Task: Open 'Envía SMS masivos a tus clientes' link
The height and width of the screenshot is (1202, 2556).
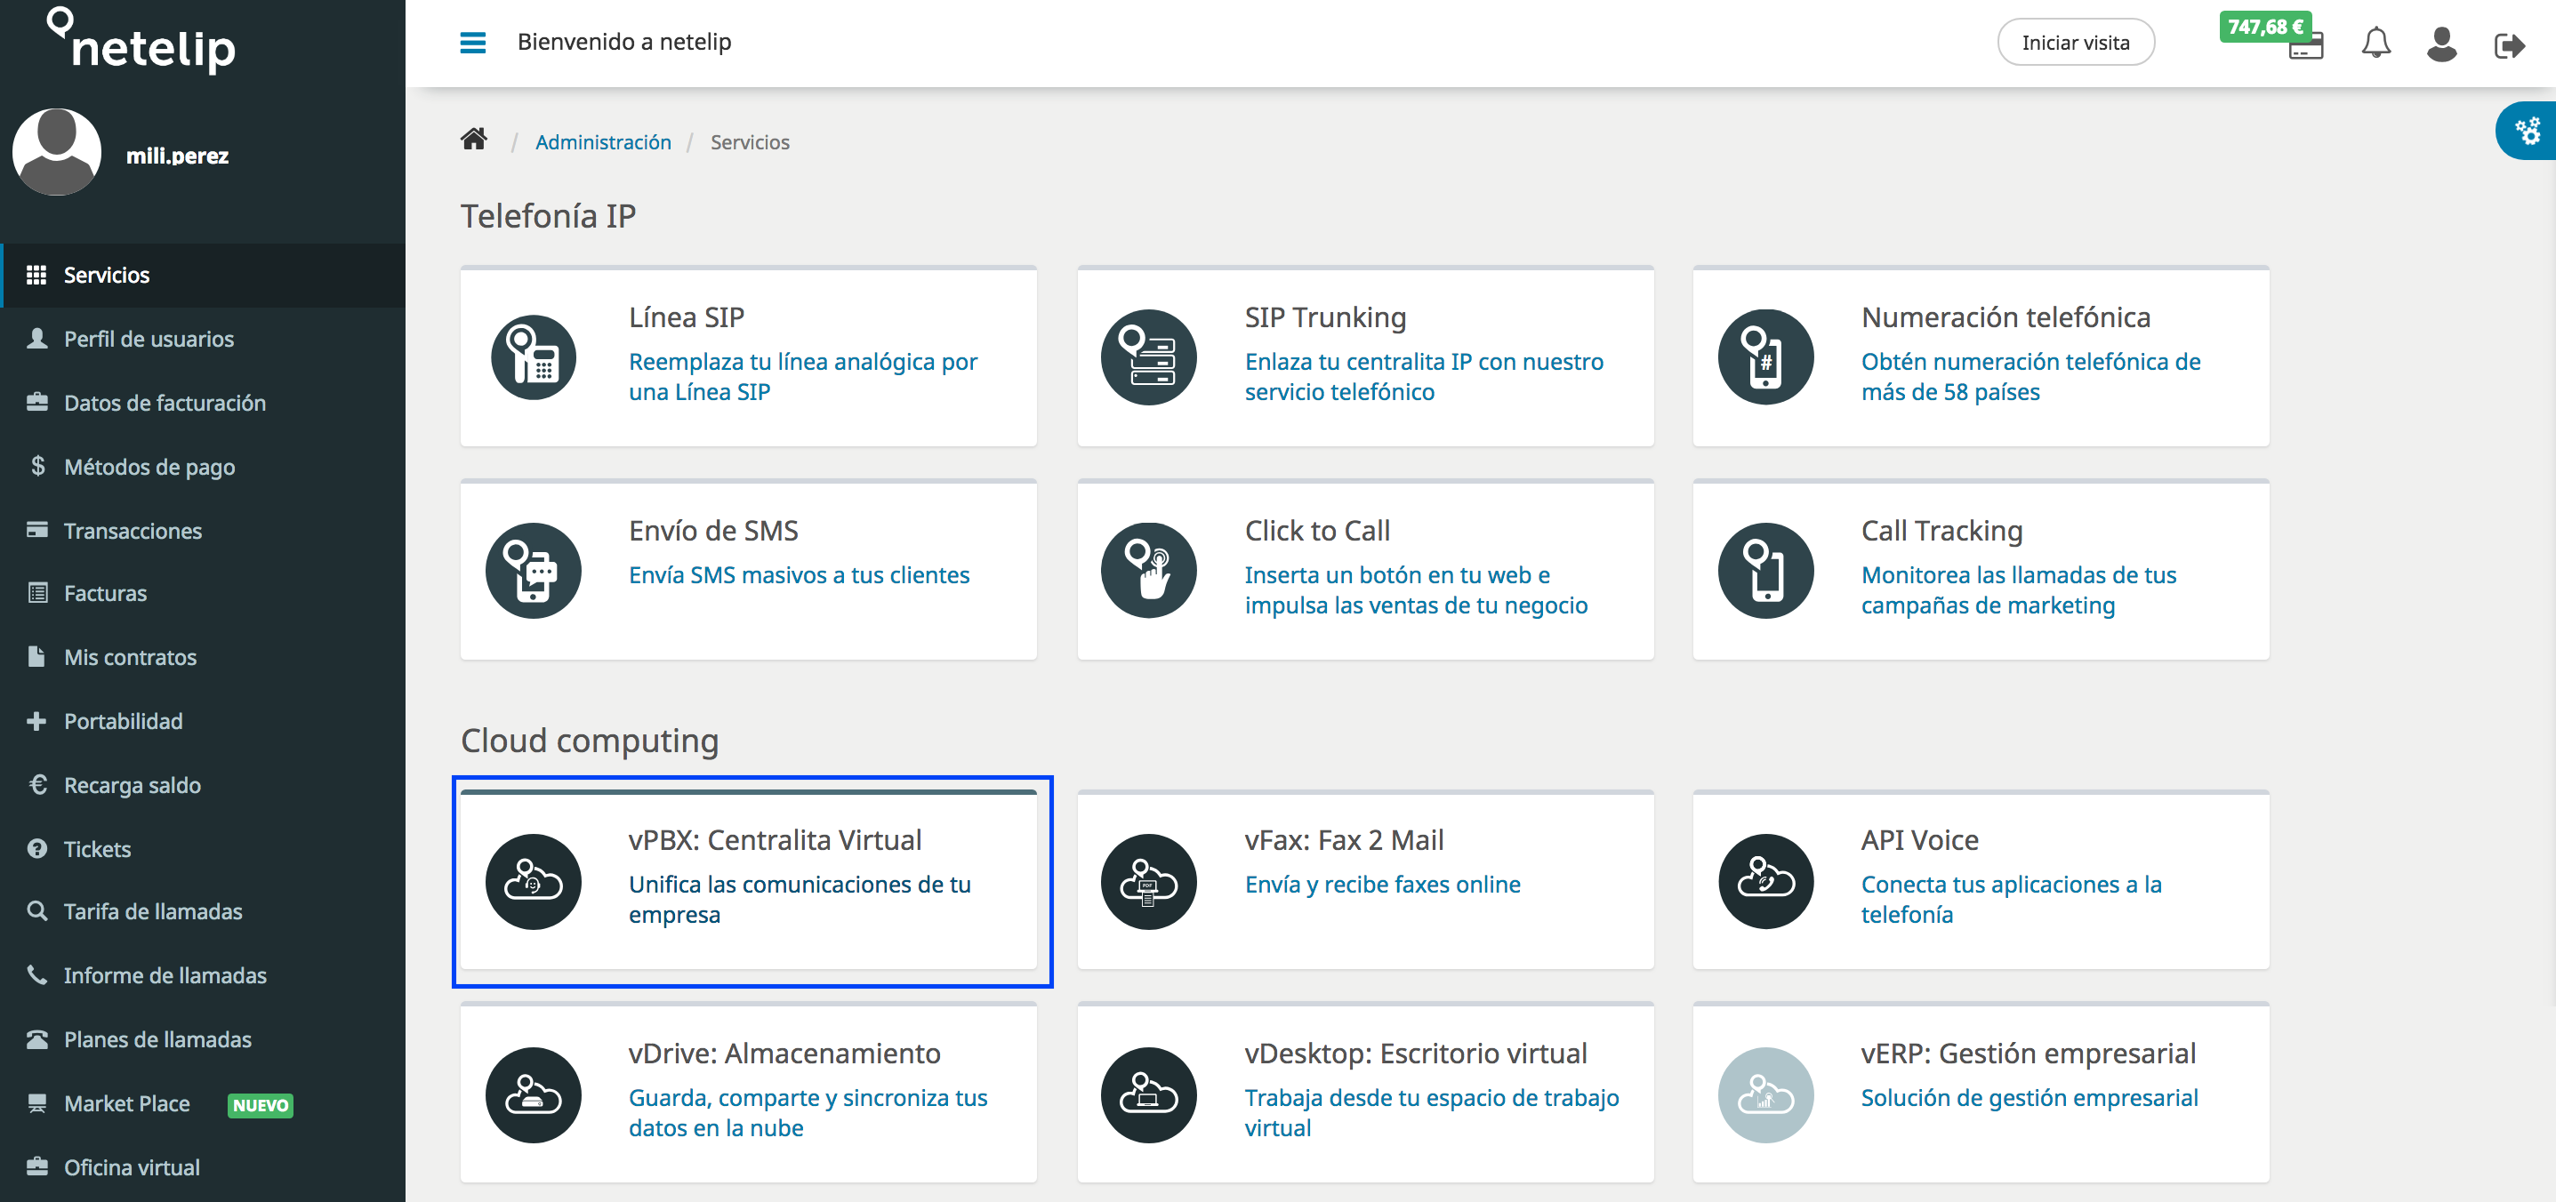Action: pos(799,575)
